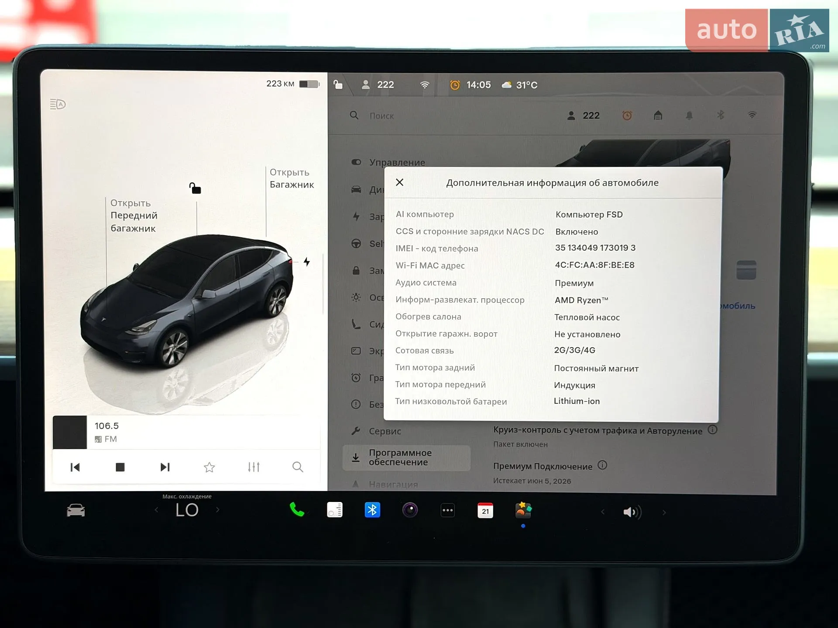Tap the Wi-Fi icon in the status bar
This screenshot has width=838, height=628.
click(x=425, y=85)
